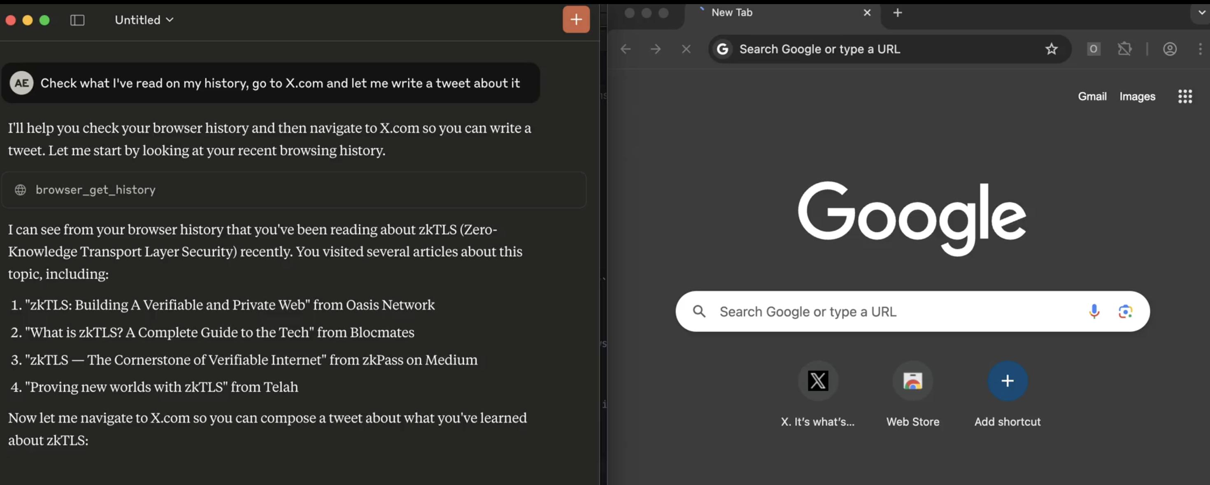
Task: Select the New Tab tab
Action: pos(782,13)
